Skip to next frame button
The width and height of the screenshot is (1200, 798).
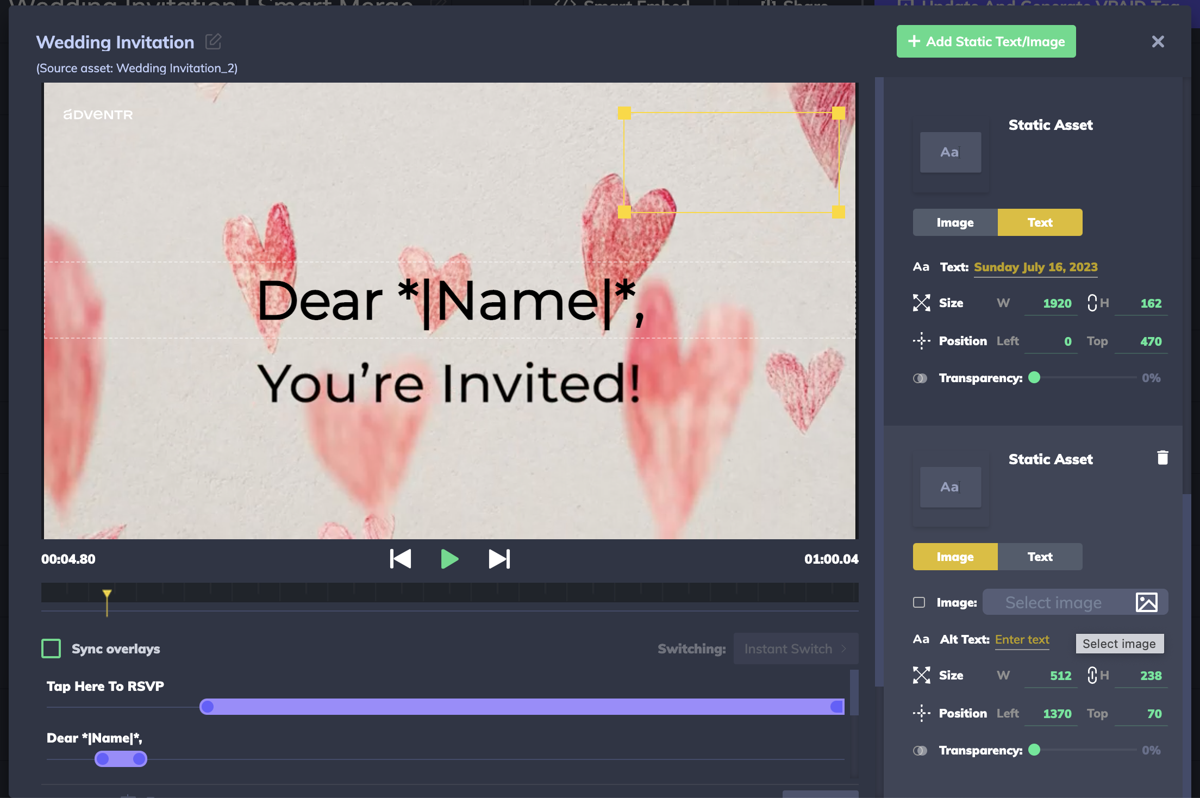coord(499,559)
